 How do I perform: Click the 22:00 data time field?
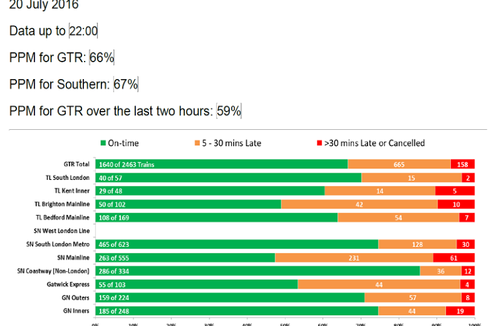pyautogui.click(x=83, y=31)
